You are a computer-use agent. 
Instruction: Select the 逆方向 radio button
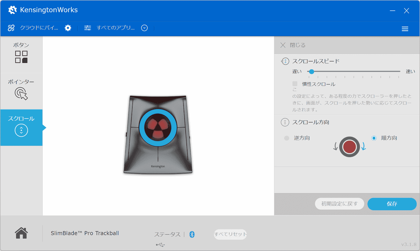[287, 138]
